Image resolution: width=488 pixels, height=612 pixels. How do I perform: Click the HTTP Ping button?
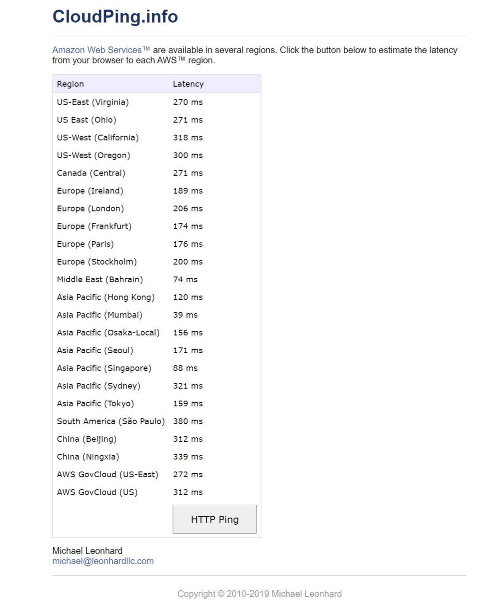(x=215, y=519)
